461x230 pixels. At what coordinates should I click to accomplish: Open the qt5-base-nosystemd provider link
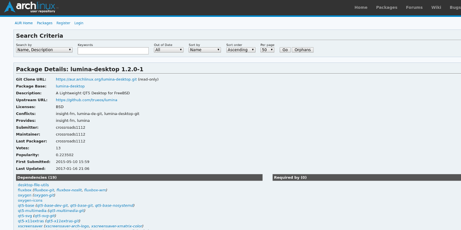(114, 205)
